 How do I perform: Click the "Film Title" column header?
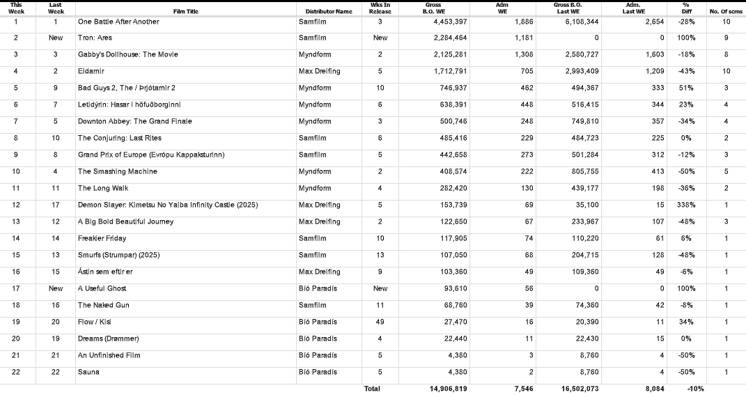185,12
